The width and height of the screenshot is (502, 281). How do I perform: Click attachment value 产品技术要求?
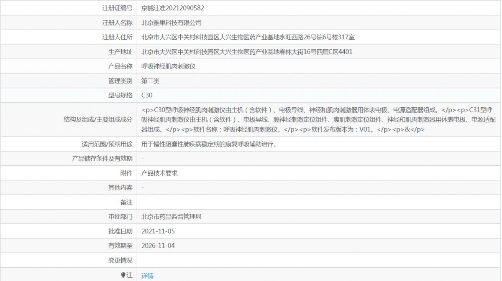[x=159, y=173]
